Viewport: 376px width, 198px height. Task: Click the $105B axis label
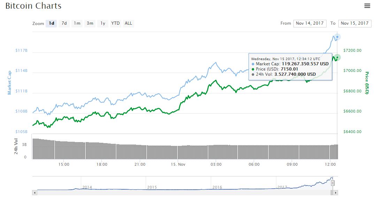coord(21,132)
